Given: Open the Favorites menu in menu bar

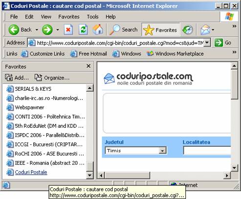Looking at the screenshot, I should pos(69,17).
